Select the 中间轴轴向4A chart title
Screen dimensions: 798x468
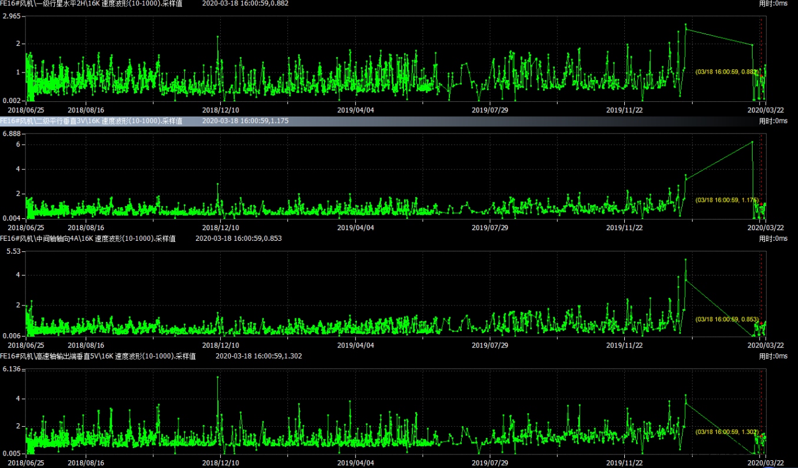click(x=88, y=239)
